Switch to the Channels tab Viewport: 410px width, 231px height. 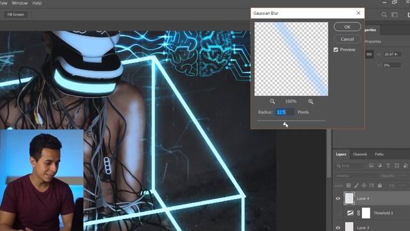point(360,154)
